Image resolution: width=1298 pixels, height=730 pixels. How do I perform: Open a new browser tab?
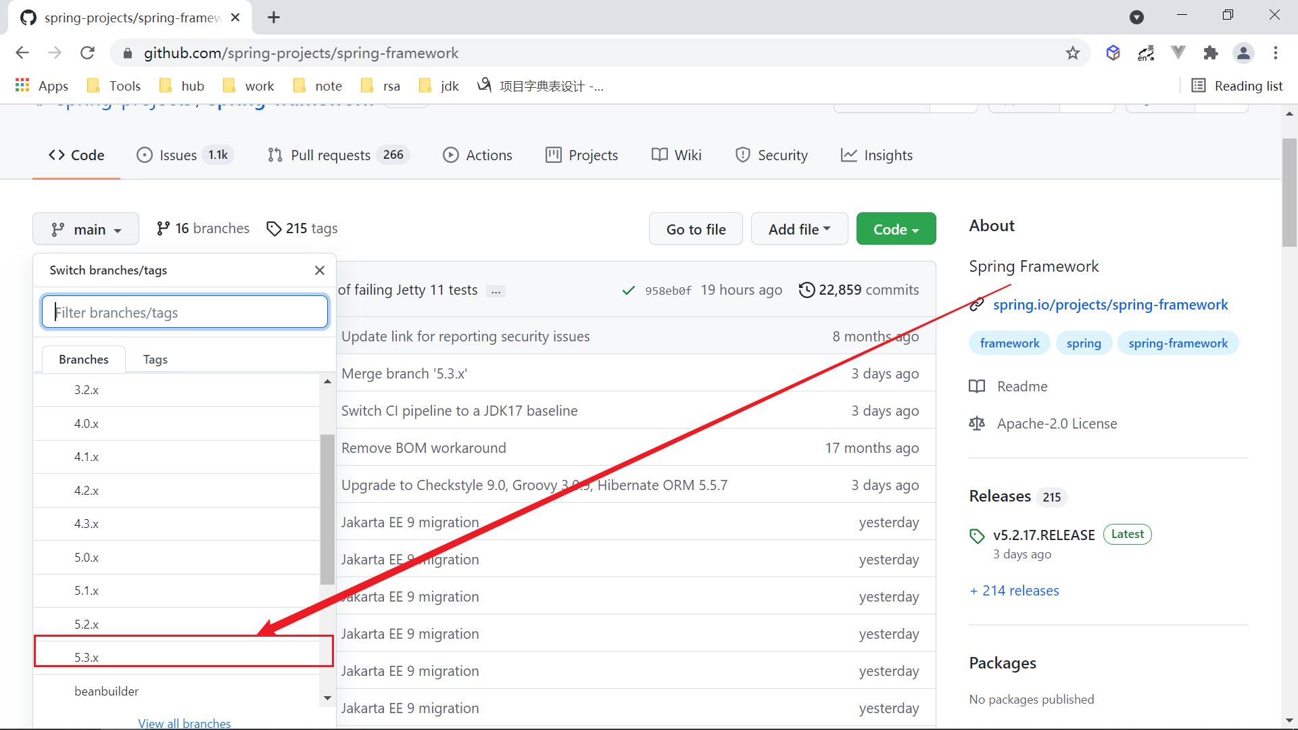point(274,18)
